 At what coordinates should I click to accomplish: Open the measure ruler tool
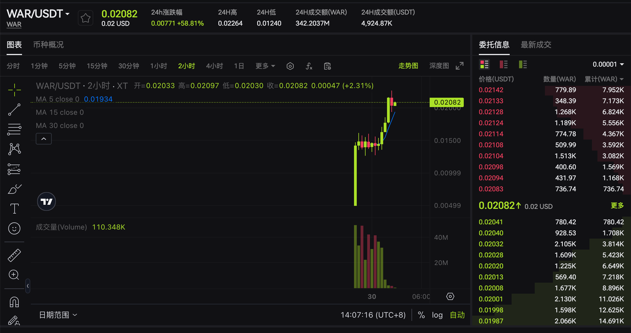pos(14,255)
